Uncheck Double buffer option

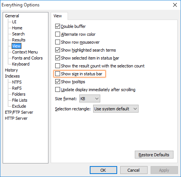tap(57, 26)
